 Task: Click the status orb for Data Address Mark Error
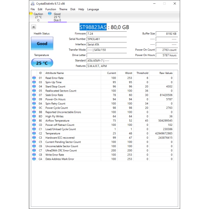(34, 159)
